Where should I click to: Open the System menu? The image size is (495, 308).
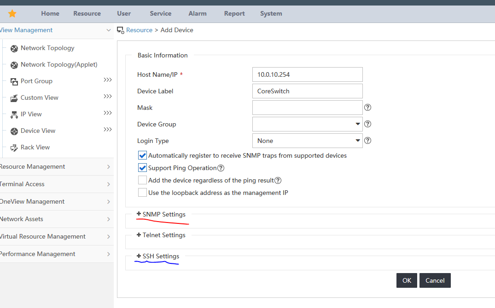click(x=271, y=13)
